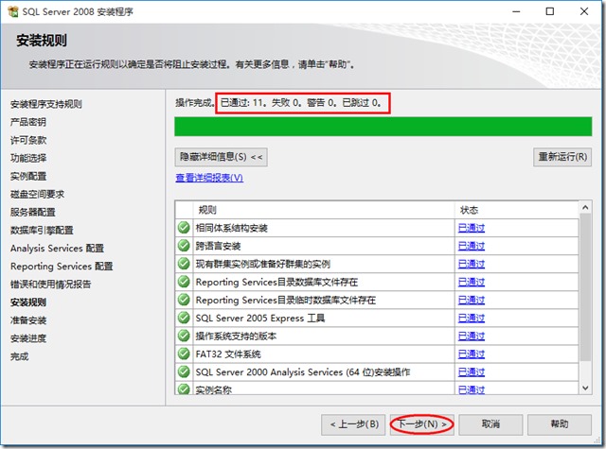Click check icon for 实例名称 row

(184, 389)
